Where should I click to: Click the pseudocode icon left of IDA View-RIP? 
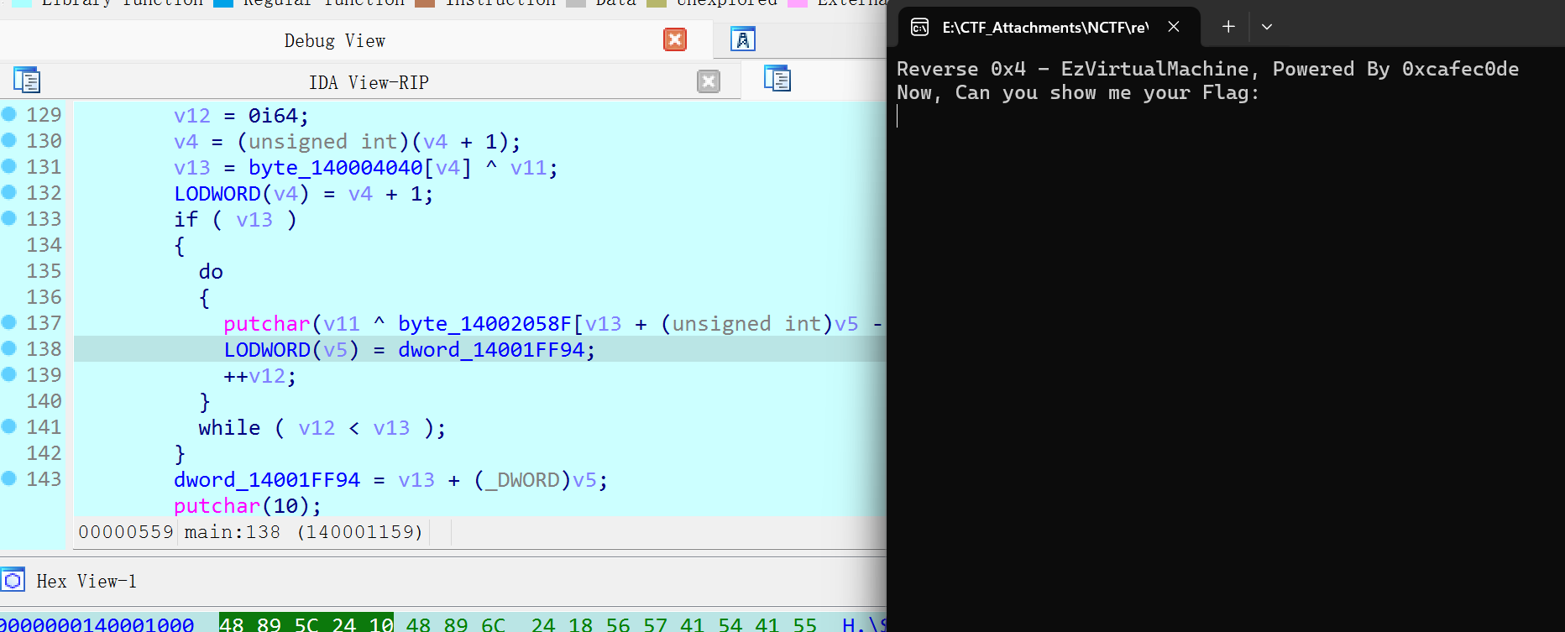tap(27, 81)
